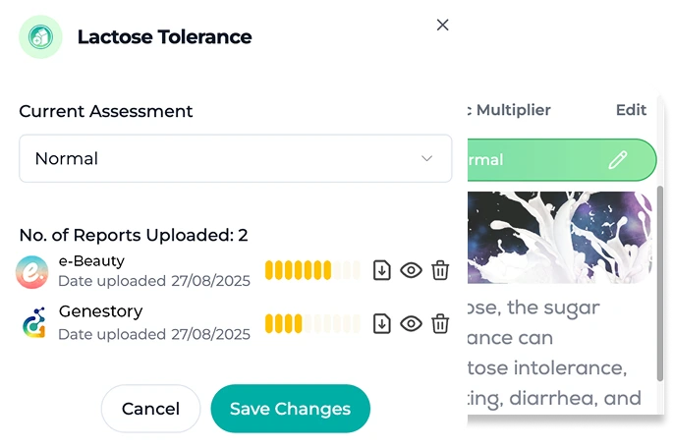Click the Genestory yellow score bar

click(x=312, y=323)
